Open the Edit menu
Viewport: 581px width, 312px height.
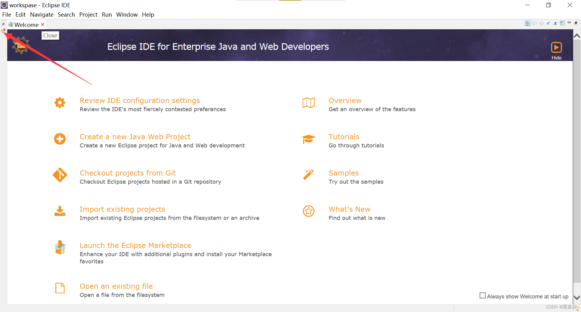click(21, 14)
